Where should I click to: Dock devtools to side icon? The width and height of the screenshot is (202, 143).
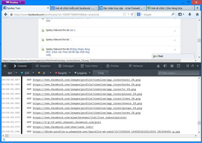point(188,66)
